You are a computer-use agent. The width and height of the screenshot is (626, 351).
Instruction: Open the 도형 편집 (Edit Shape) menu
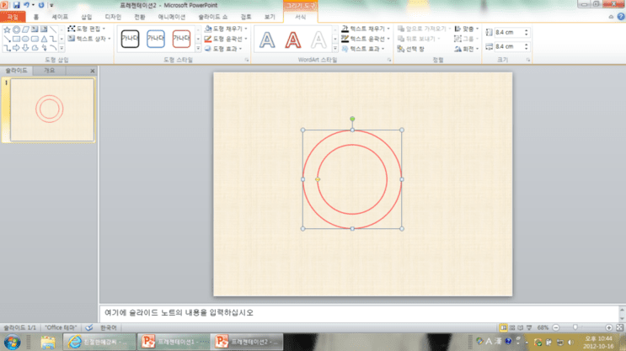point(87,29)
